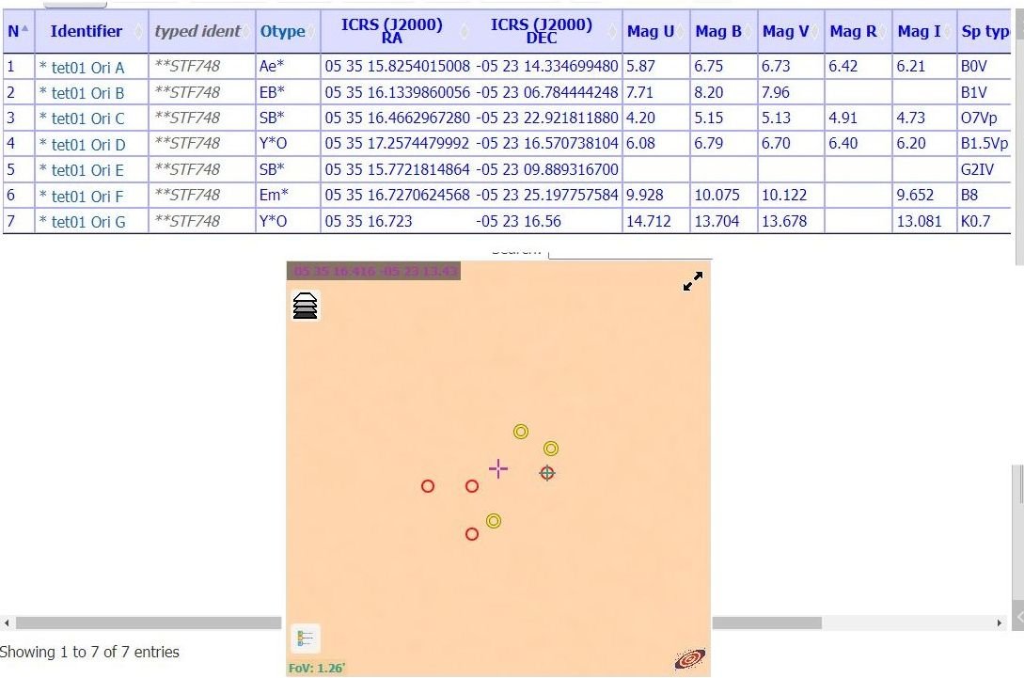
Task: Click the purple reticle cross in the map
Action: [498, 468]
